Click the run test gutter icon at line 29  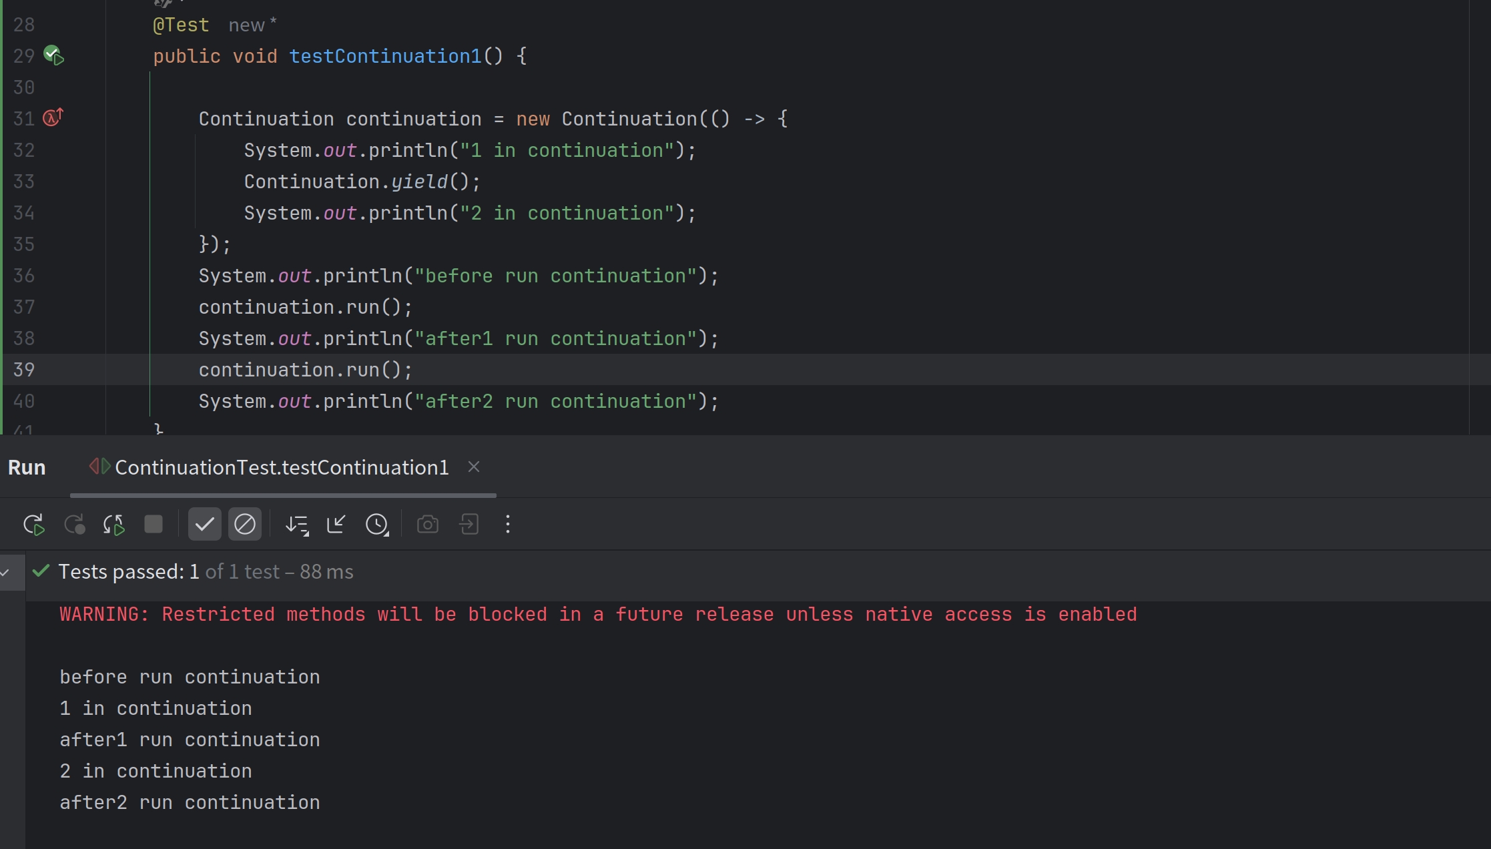point(53,55)
